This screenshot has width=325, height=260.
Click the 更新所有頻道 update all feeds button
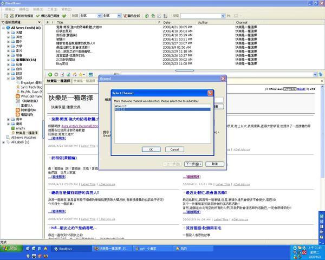(x=22, y=16)
